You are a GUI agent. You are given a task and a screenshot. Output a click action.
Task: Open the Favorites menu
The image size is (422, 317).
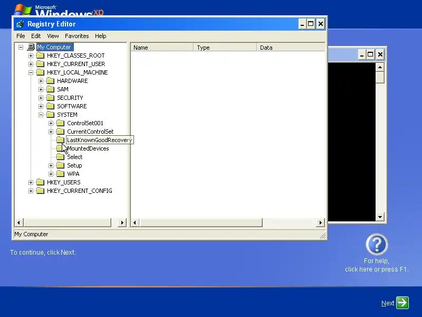click(76, 36)
